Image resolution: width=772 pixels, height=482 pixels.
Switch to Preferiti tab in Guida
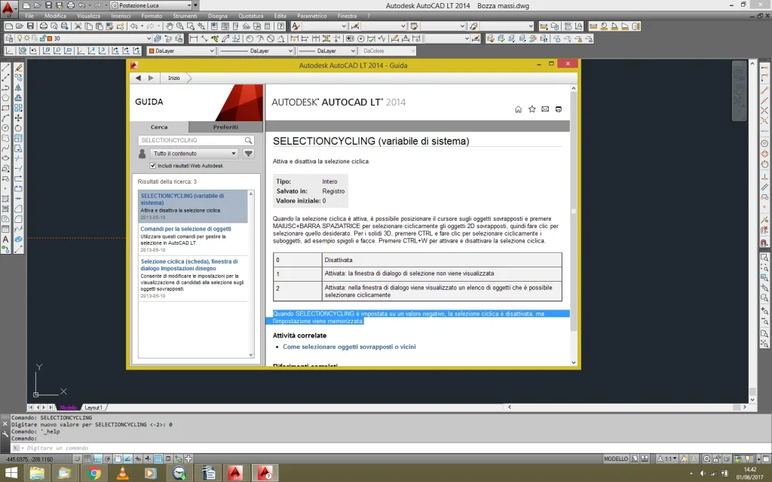pyautogui.click(x=225, y=127)
